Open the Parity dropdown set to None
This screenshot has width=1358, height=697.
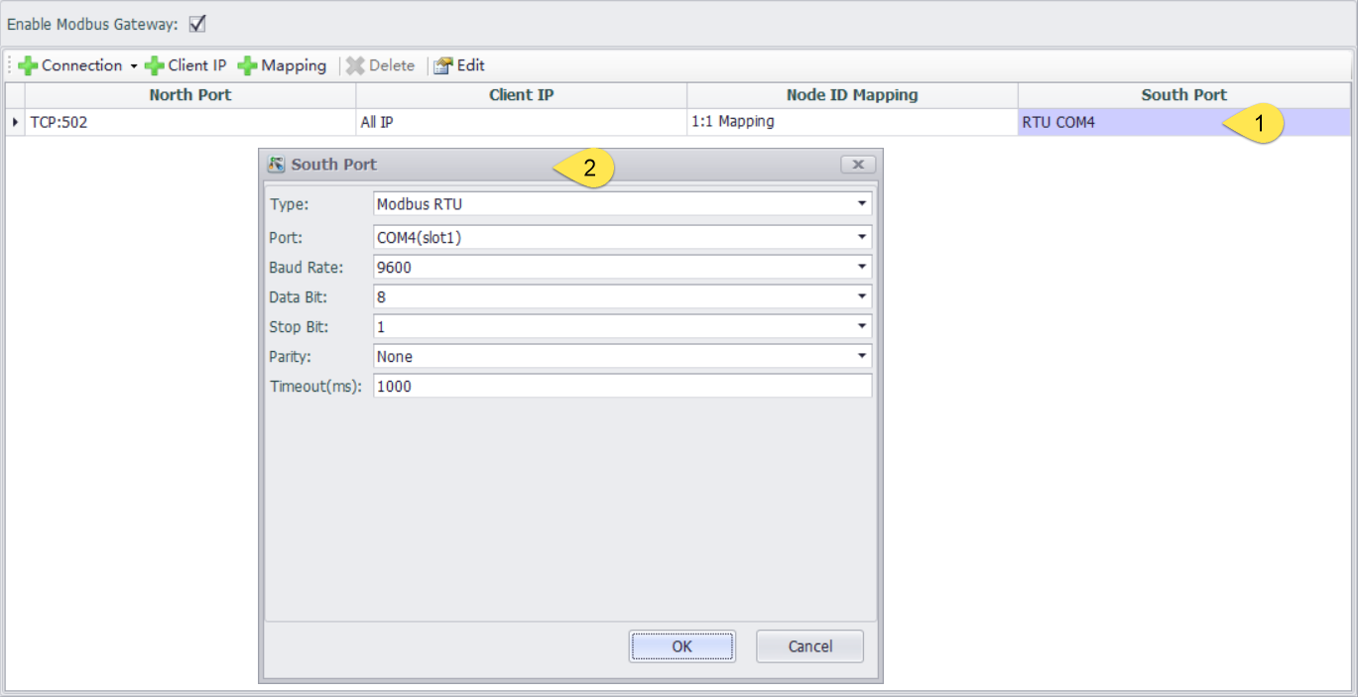tap(861, 356)
